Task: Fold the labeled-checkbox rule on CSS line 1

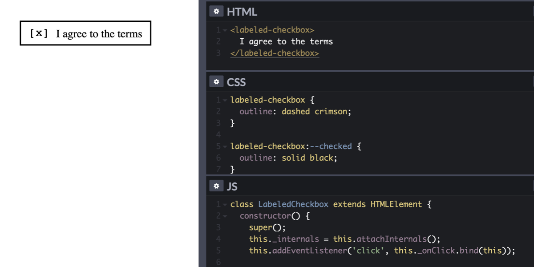Action: point(225,100)
